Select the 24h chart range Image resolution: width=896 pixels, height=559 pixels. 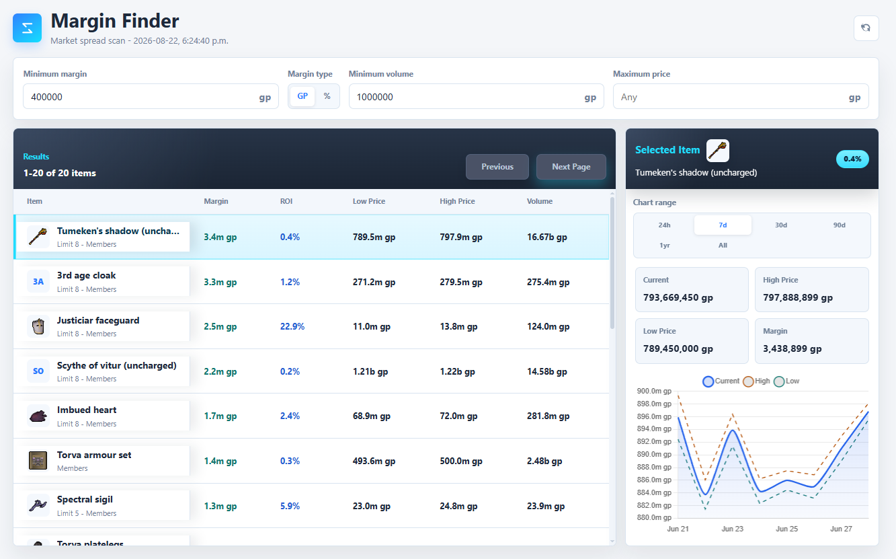[x=665, y=225]
